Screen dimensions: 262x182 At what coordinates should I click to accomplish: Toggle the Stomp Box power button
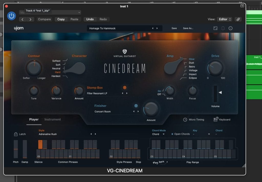125,87
